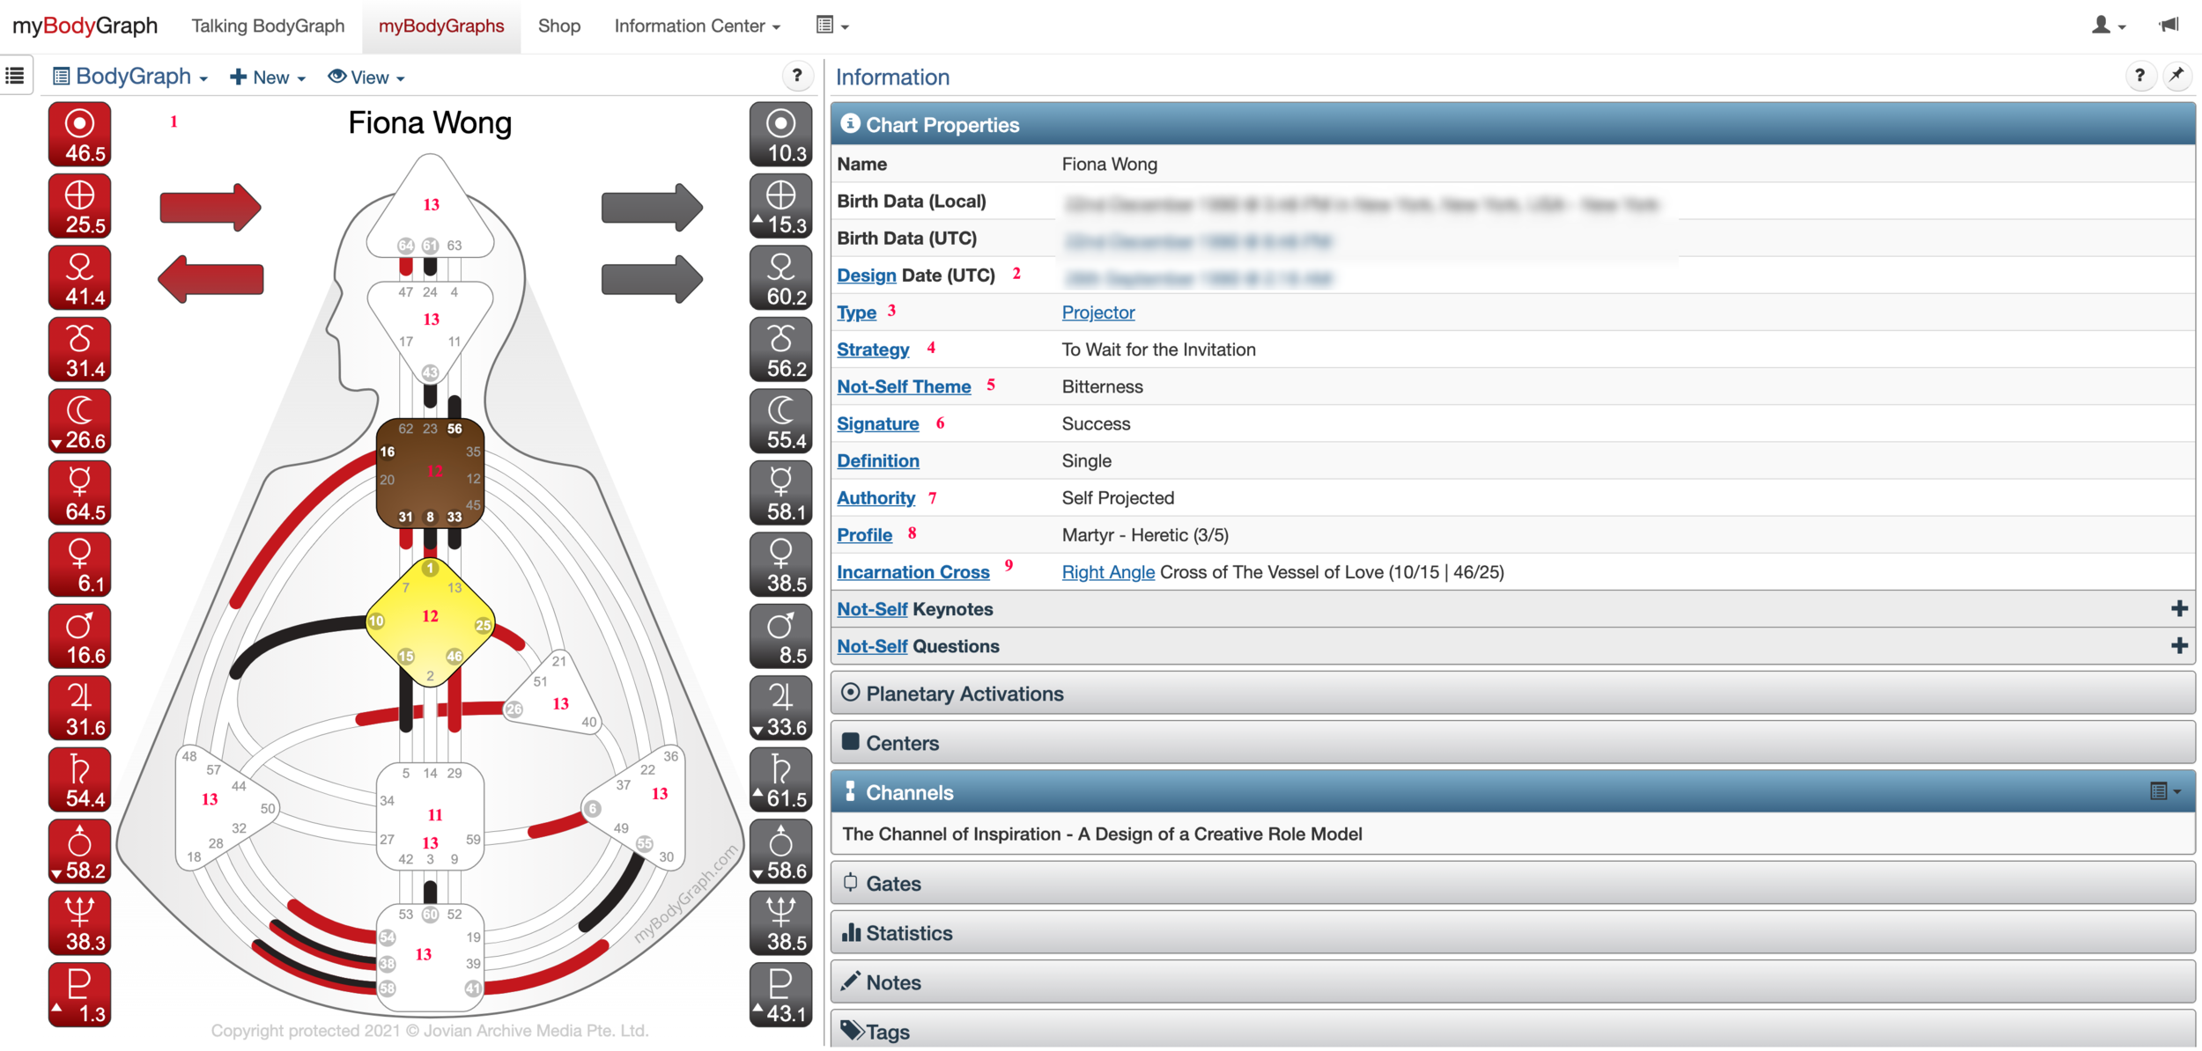Open the top bar list-view dropdown

(x=831, y=25)
